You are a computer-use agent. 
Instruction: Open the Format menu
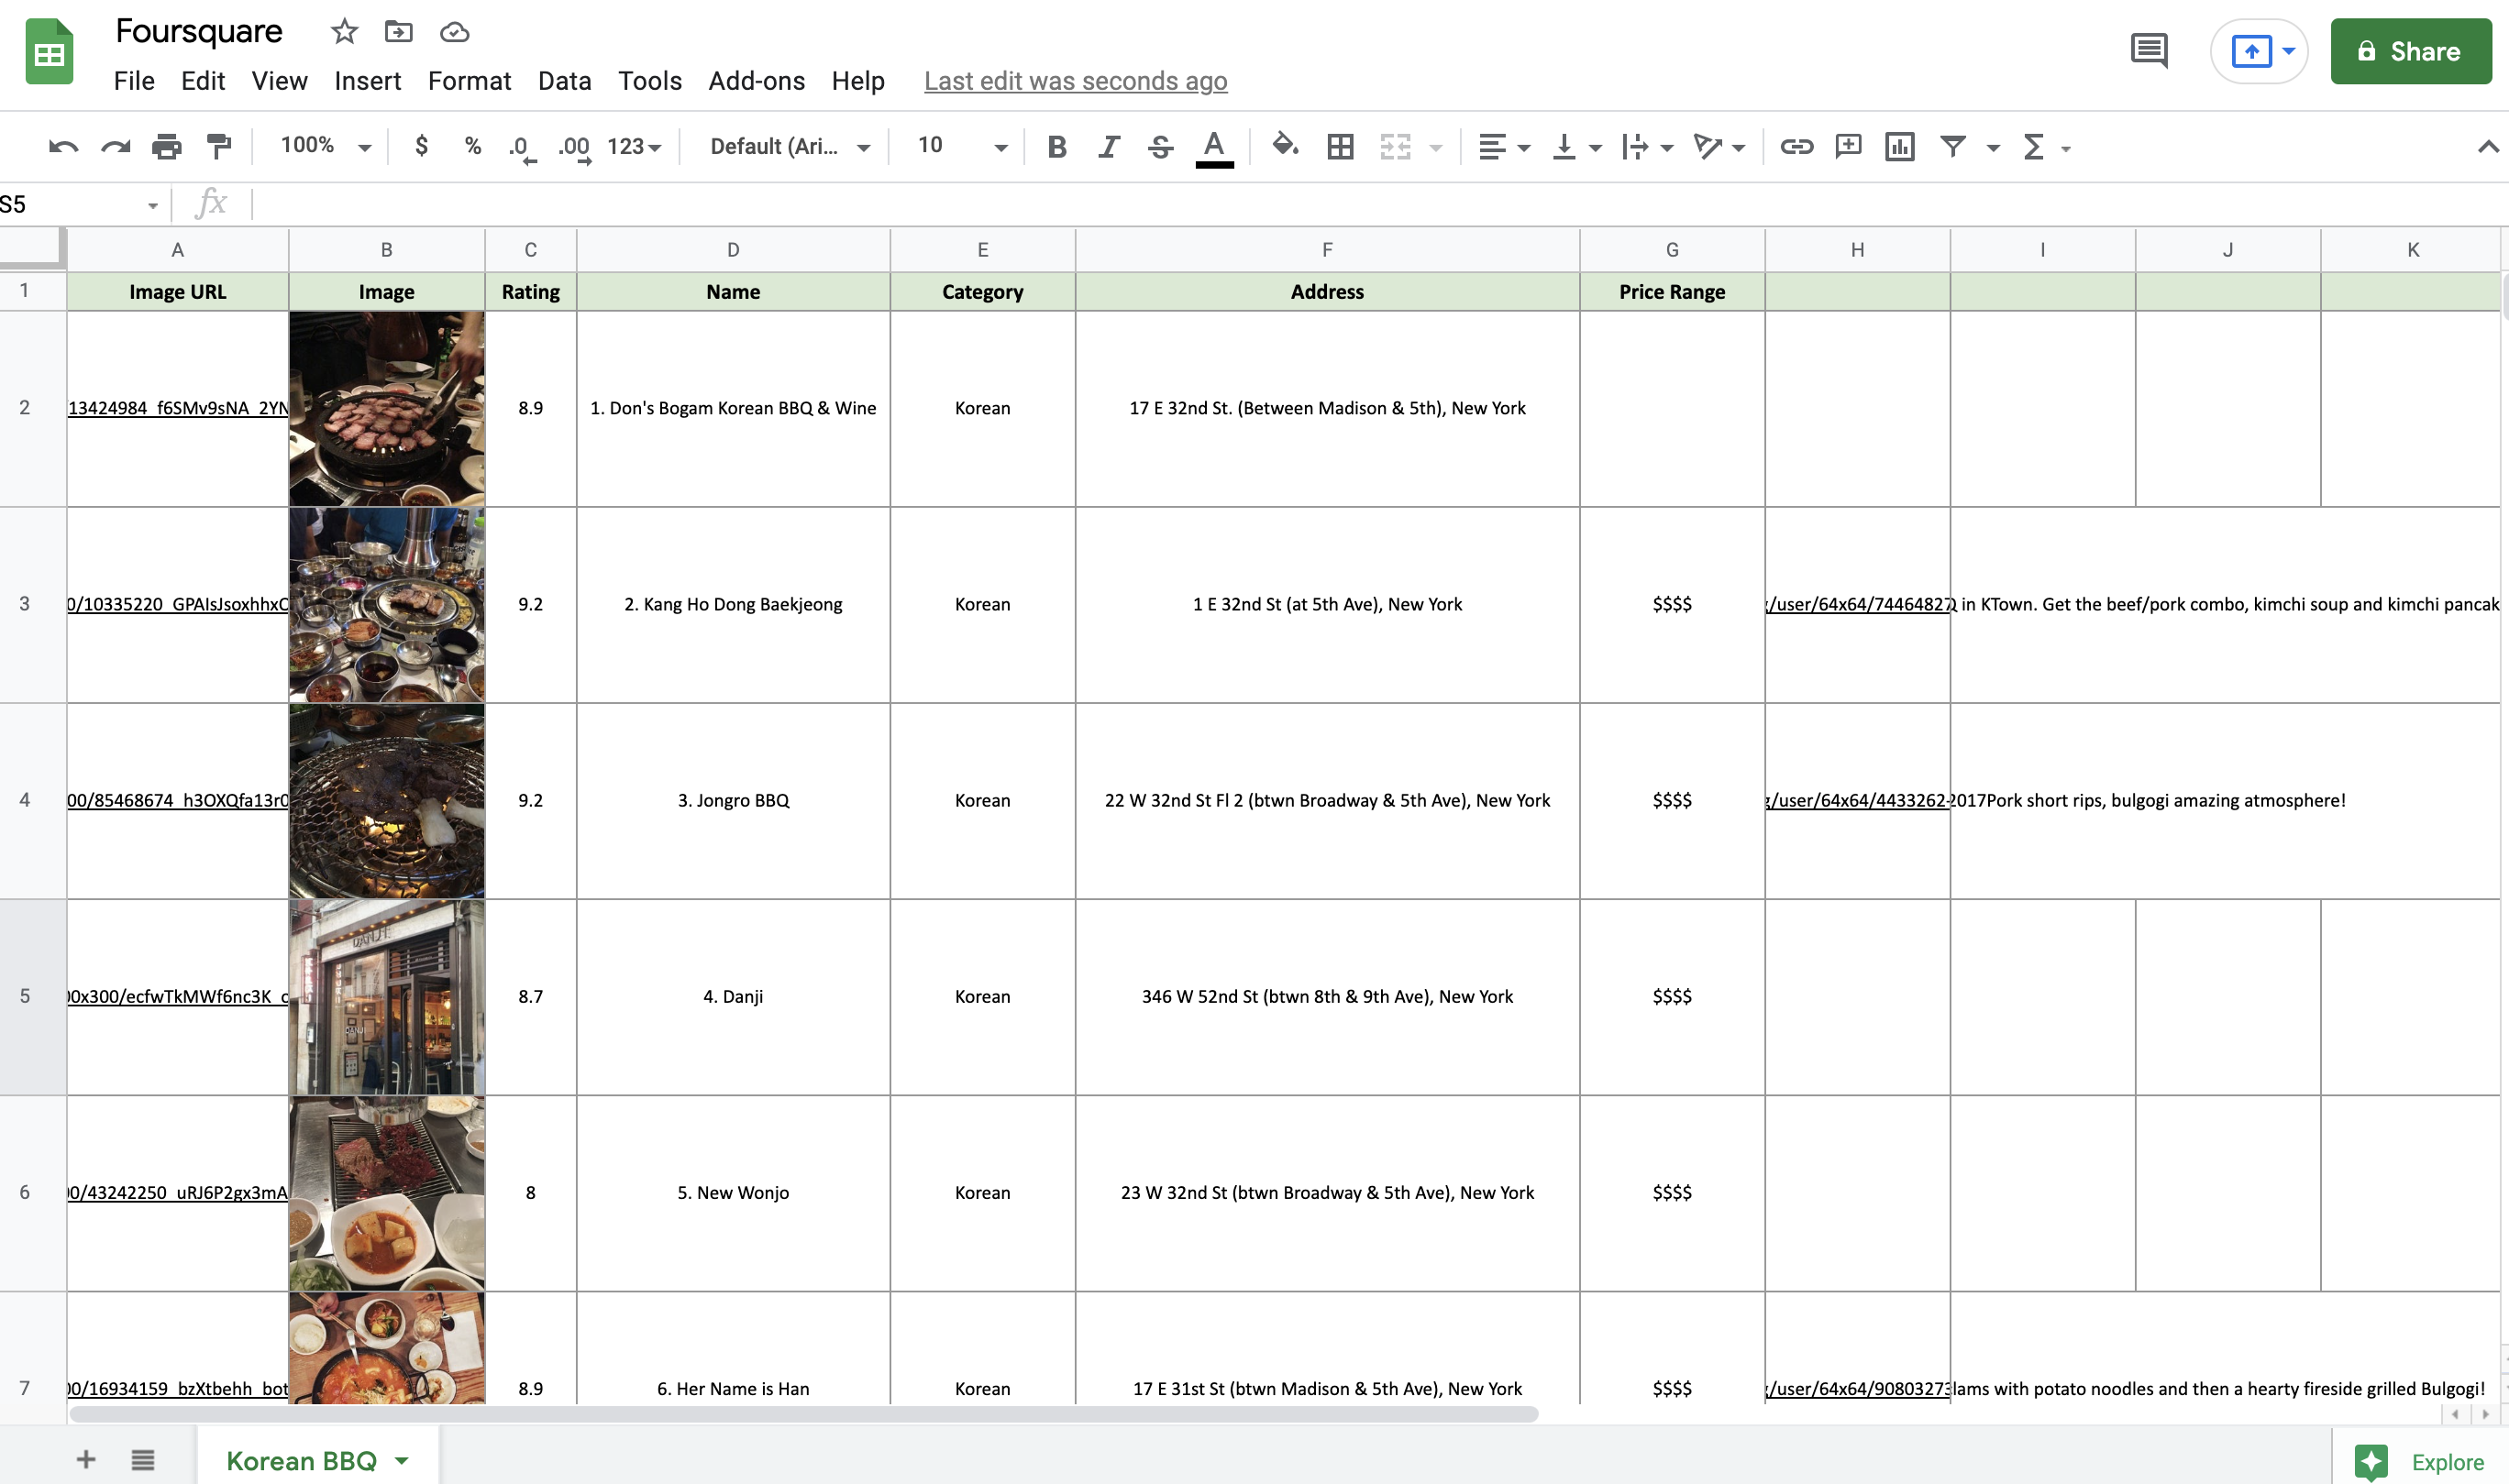pos(470,81)
